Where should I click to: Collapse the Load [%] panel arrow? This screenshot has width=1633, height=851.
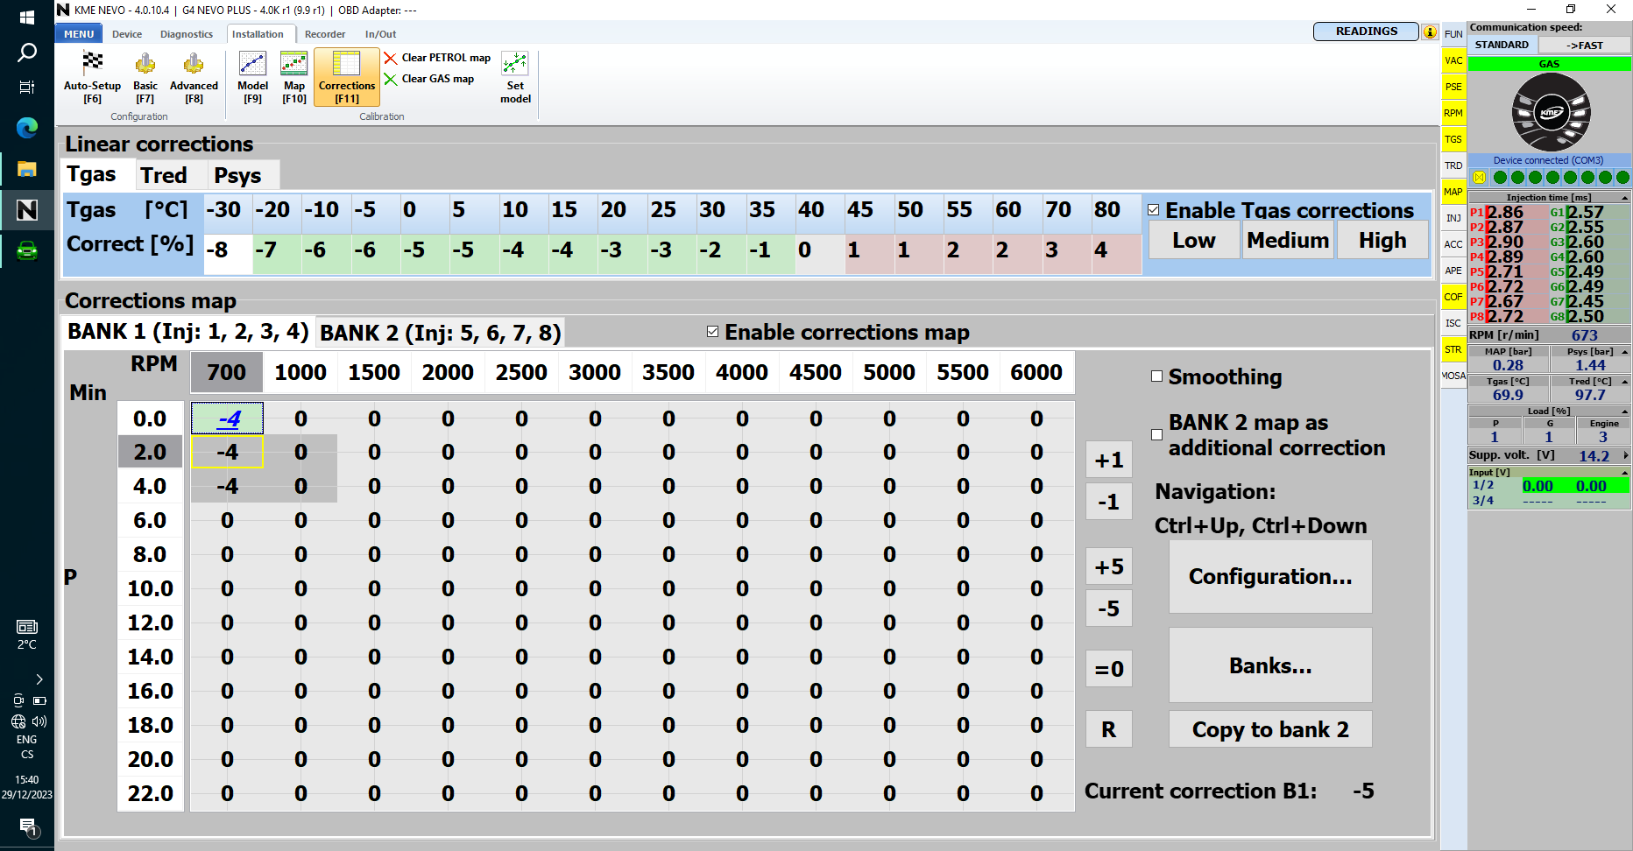click(x=1625, y=411)
